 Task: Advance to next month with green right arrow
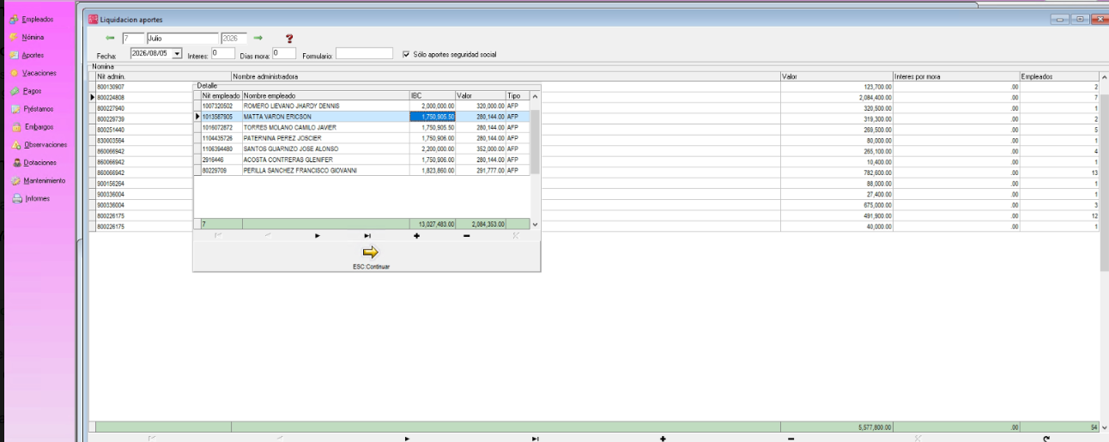click(x=258, y=38)
